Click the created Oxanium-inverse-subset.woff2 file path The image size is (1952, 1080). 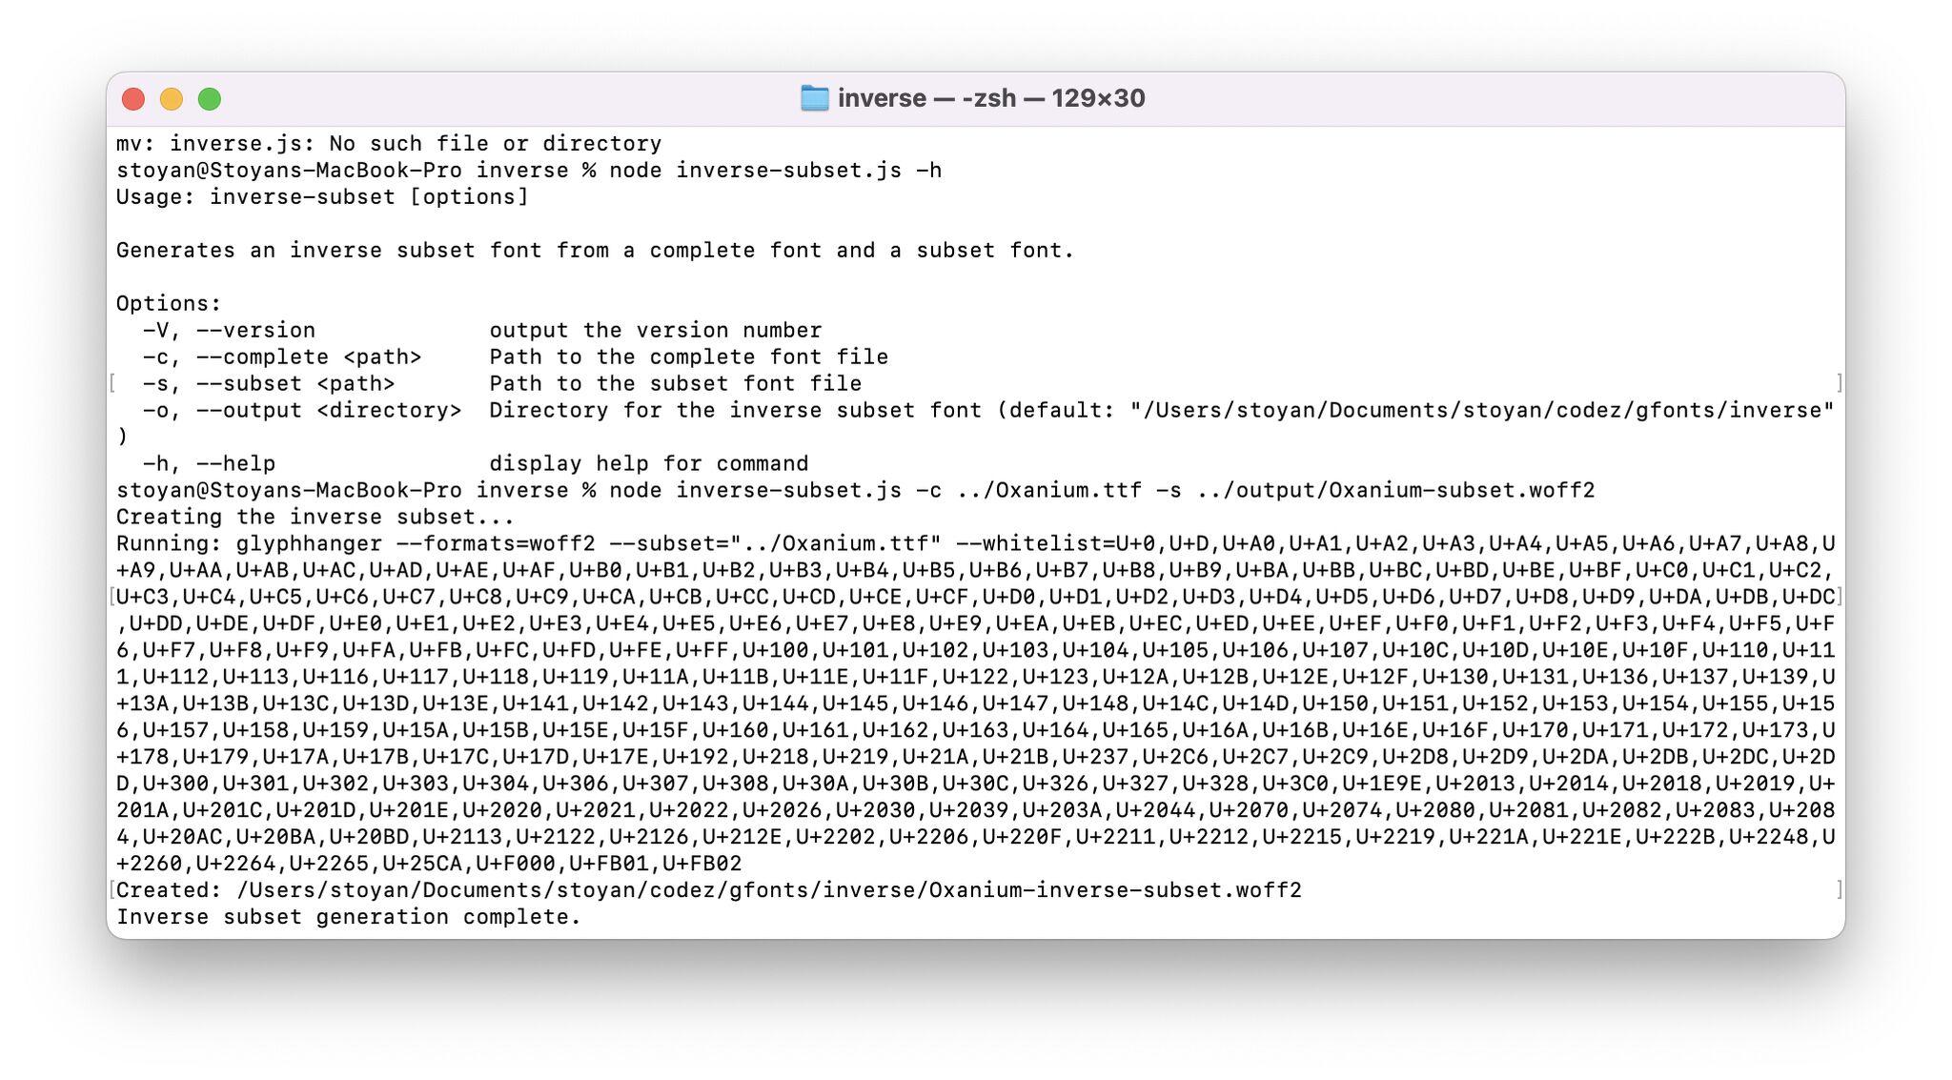tap(768, 891)
